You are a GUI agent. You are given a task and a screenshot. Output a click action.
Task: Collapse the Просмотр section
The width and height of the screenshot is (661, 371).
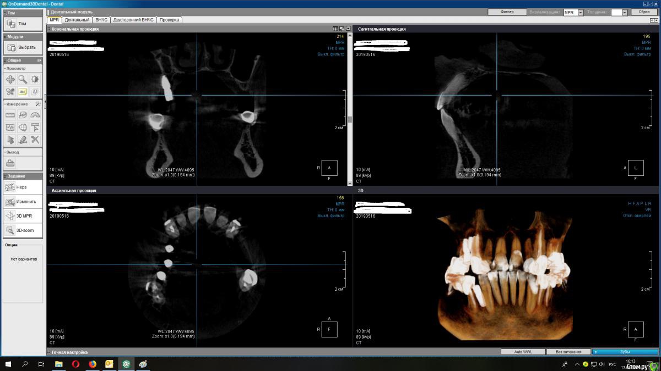click(x=5, y=68)
